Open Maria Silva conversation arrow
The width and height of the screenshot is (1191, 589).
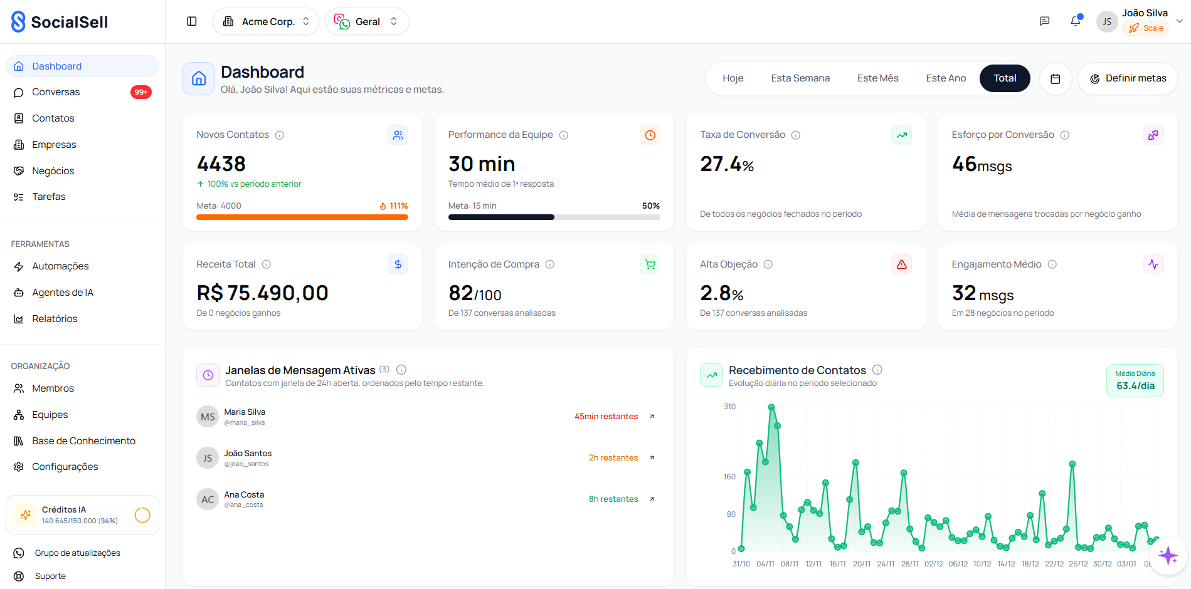click(652, 417)
